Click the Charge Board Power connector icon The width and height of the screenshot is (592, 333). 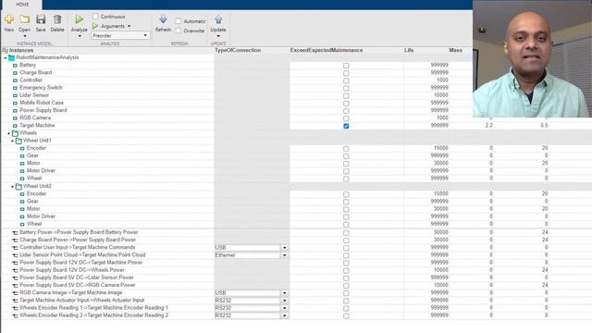coord(15,240)
